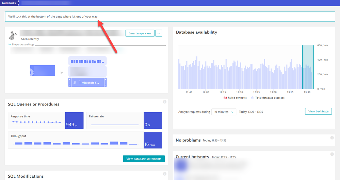Image resolution: width=340 pixels, height=180 pixels.
Task: Click info icon on SQL Modifications panel
Action: click(164, 174)
